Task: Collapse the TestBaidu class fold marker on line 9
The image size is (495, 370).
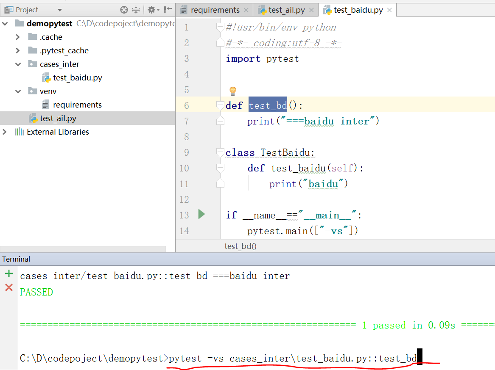Action: tap(220, 152)
